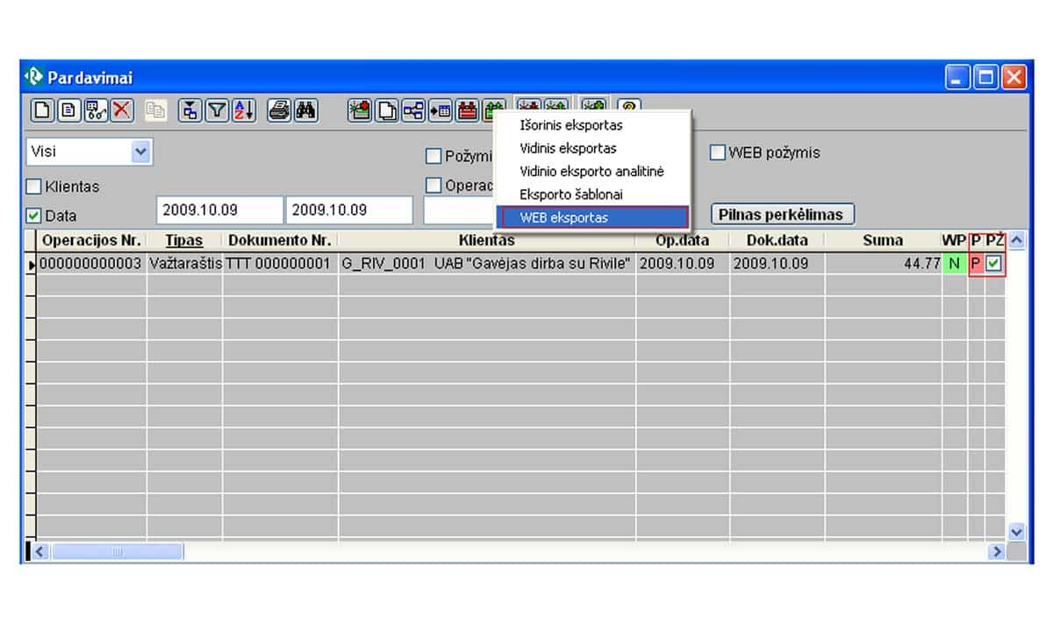This screenshot has width=1053, height=631.
Task: Click the horizontal scrollbar thumb
Action: [116, 551]
